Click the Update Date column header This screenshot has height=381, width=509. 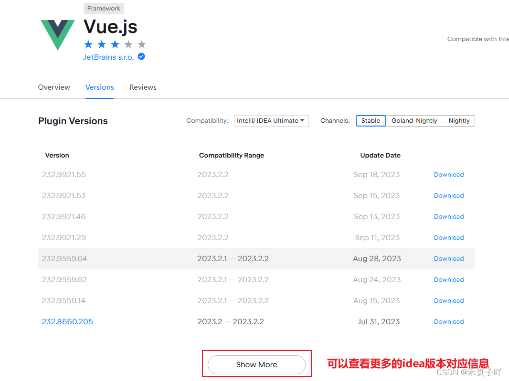(x=380, y=156)
